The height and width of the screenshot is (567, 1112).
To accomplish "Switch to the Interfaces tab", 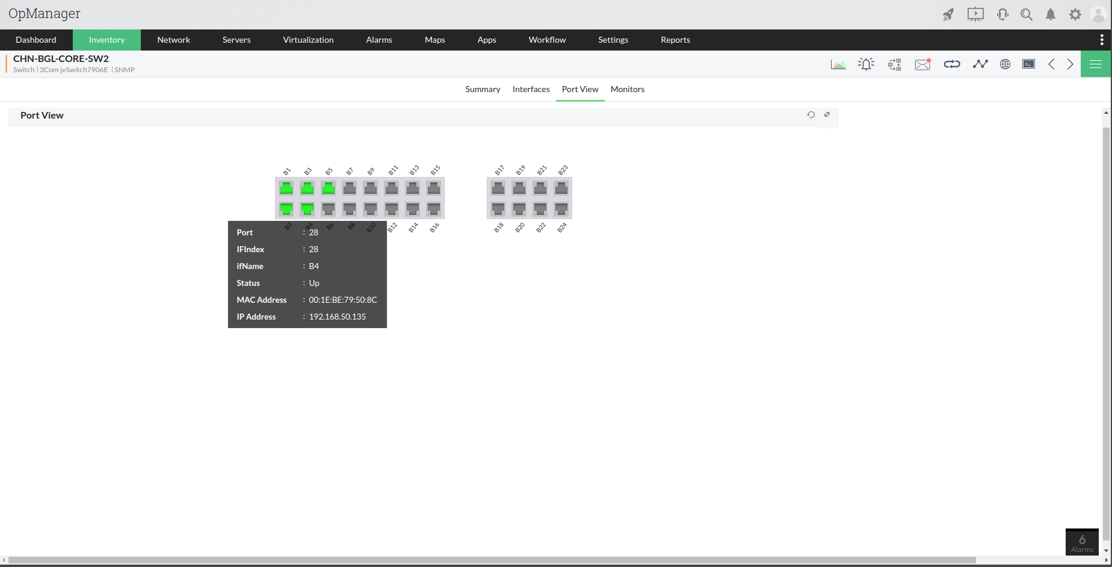I will (531, 89).
